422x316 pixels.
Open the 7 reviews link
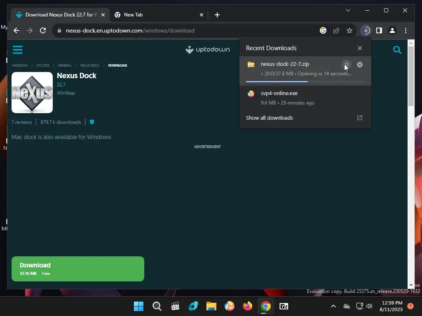coord(22,122)
